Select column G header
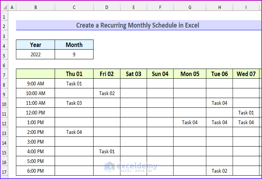 (190, 7)
